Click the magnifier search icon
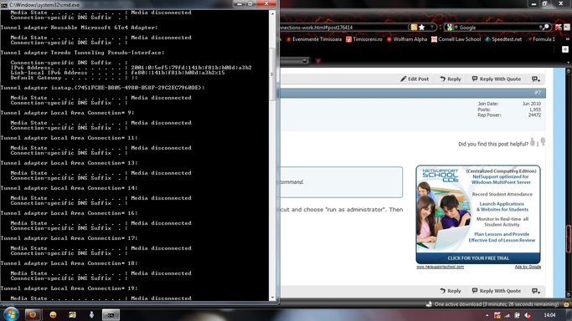Image resolution: width=572 pixels, height=321 pixels. (x=545, y=28)
